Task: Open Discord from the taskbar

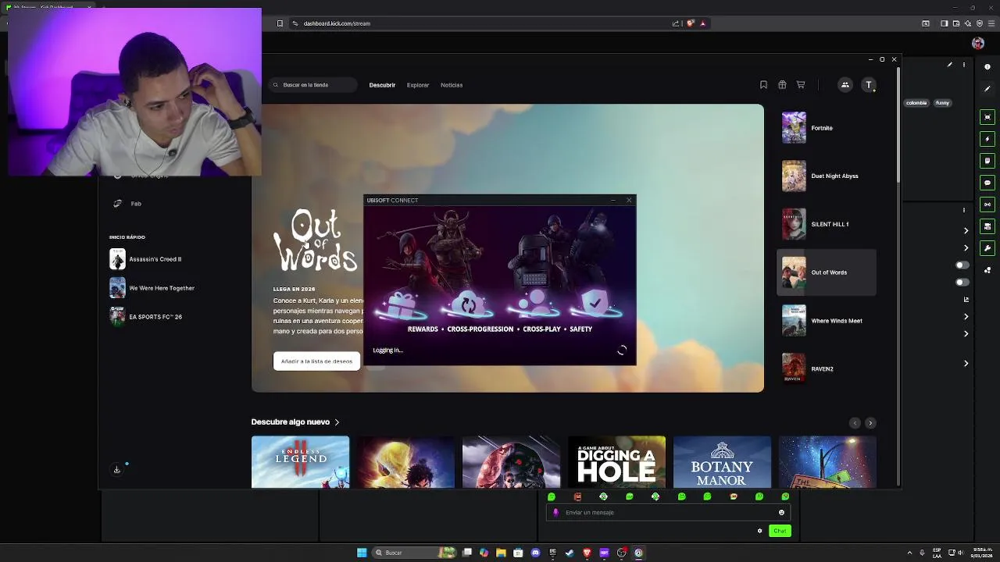Action: point(535,553)
